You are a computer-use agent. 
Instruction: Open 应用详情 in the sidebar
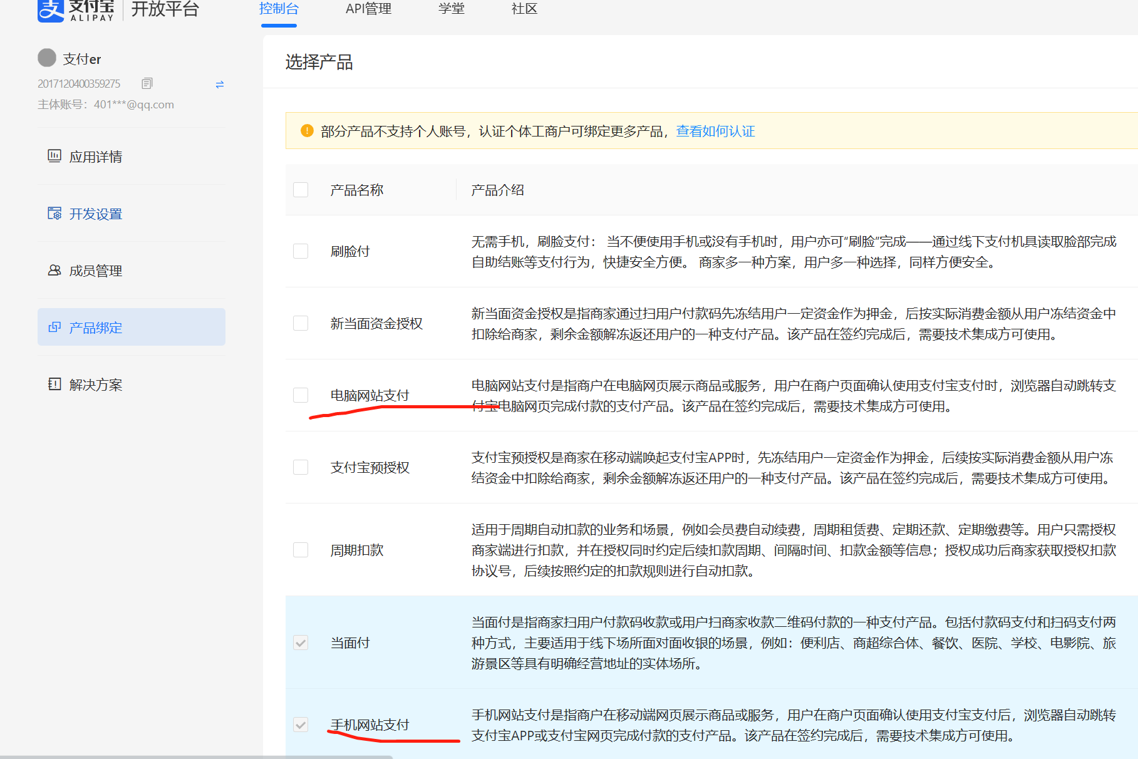(x=132, y=157)
